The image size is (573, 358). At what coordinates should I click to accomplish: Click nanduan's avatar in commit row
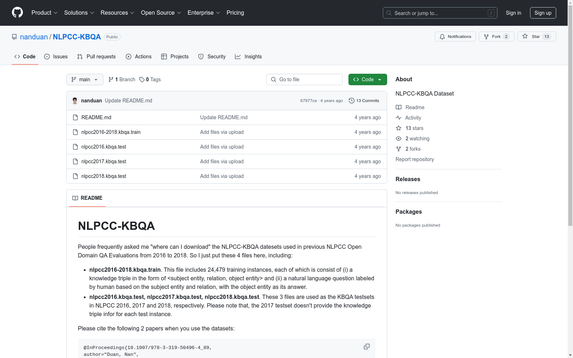tap(75, 101)
